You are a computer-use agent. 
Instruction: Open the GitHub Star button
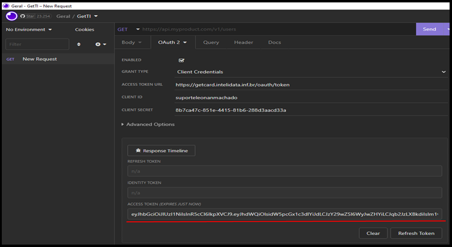tap(36, 16)
